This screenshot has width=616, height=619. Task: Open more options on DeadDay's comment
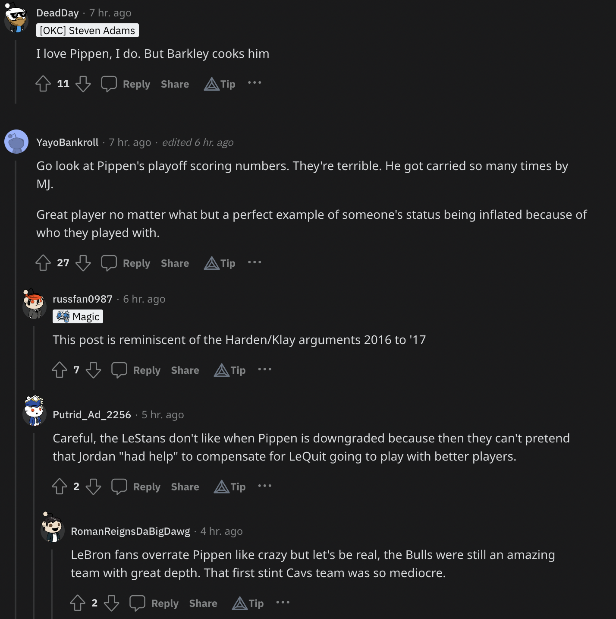(x=255, y=83)
